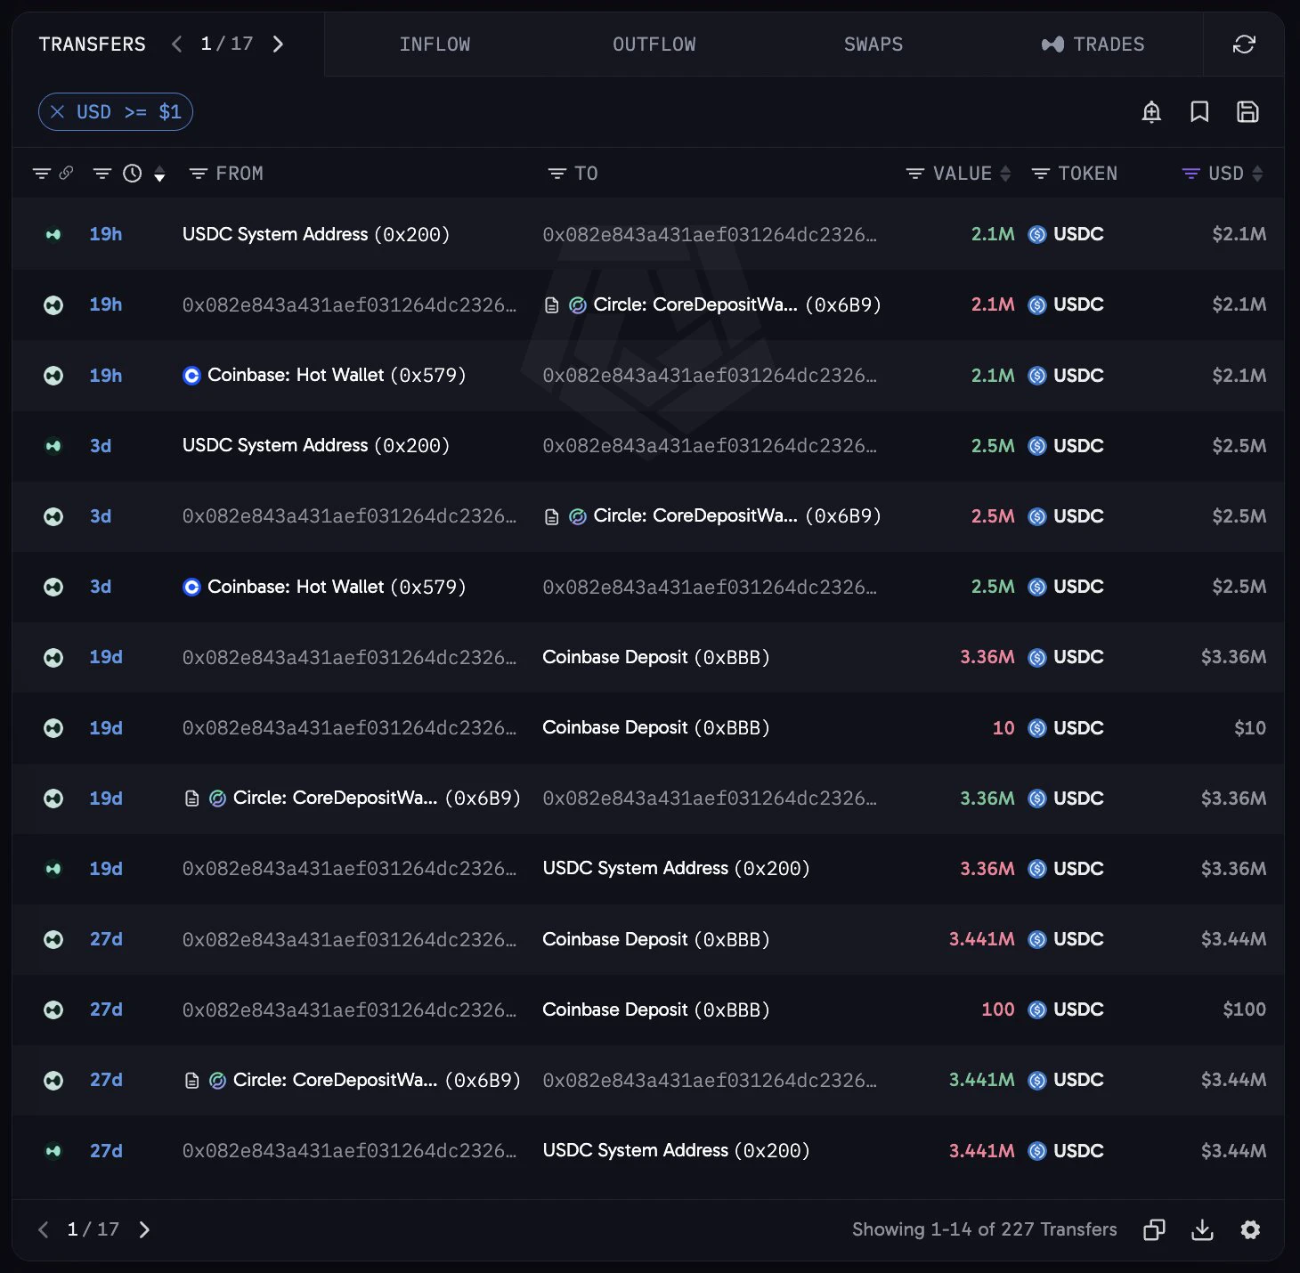Create an alert with the bell icon

(1151, 112)
